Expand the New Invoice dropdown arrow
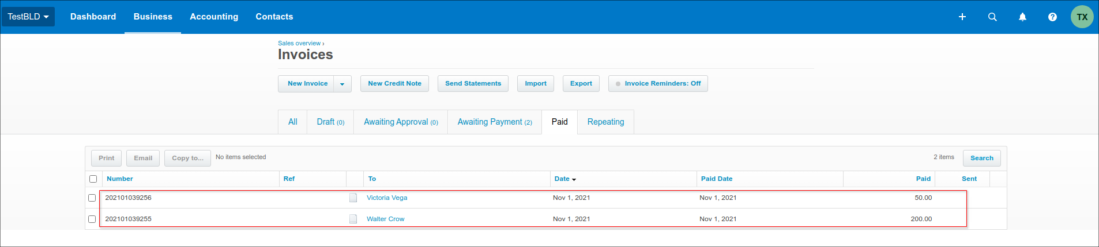The image size is (1099, 247). [342, 84]
